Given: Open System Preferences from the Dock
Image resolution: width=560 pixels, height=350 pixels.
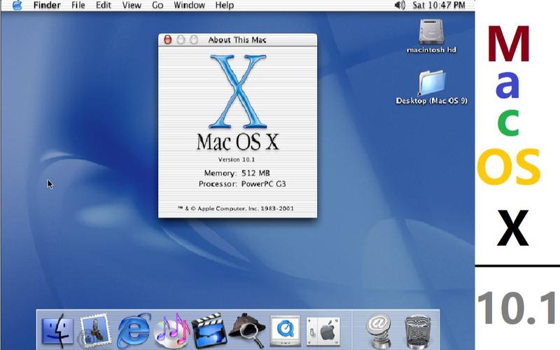Looking at the screenshot, I should (323, 329).
